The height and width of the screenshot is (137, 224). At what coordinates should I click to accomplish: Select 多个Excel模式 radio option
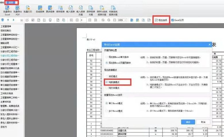pos(107,111)
